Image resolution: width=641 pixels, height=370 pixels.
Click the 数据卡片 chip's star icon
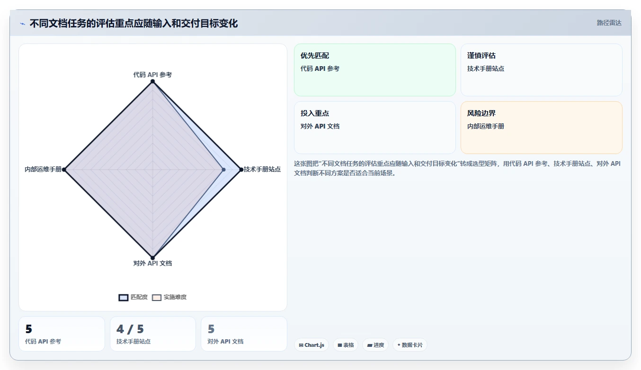[x=399, y=345]
